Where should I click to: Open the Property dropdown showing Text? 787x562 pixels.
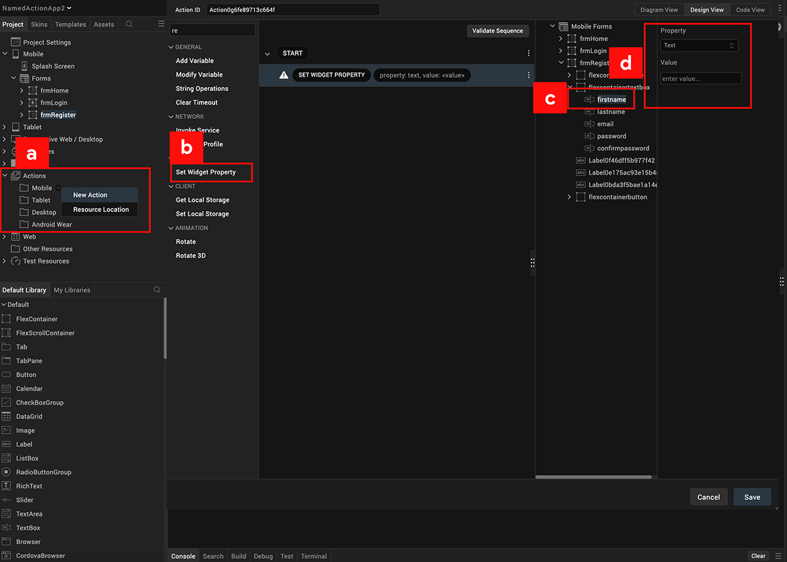[699, 46]
